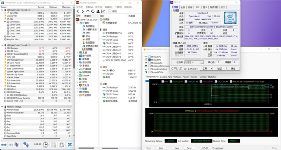Collapse 计算机 node in AIDA64 tree
This screenshot has height=150, width=281.
click(x=77, y=23)
